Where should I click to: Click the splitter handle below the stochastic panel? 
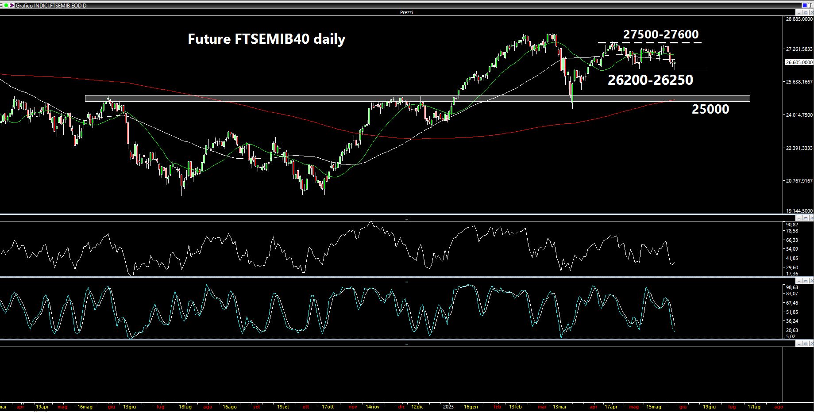[407, 344]
